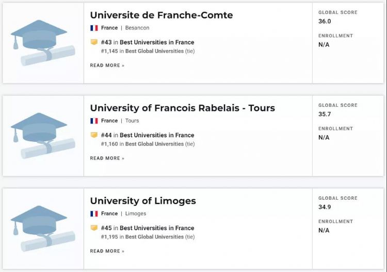This screenshot has height=272, width=387.
Task: Click the graduation cap icon for Universite de Franche-Comte
Action: 42,42
